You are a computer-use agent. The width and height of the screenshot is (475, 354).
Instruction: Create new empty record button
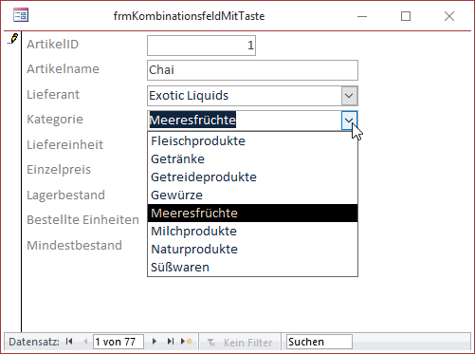click(x=187, y=342)
